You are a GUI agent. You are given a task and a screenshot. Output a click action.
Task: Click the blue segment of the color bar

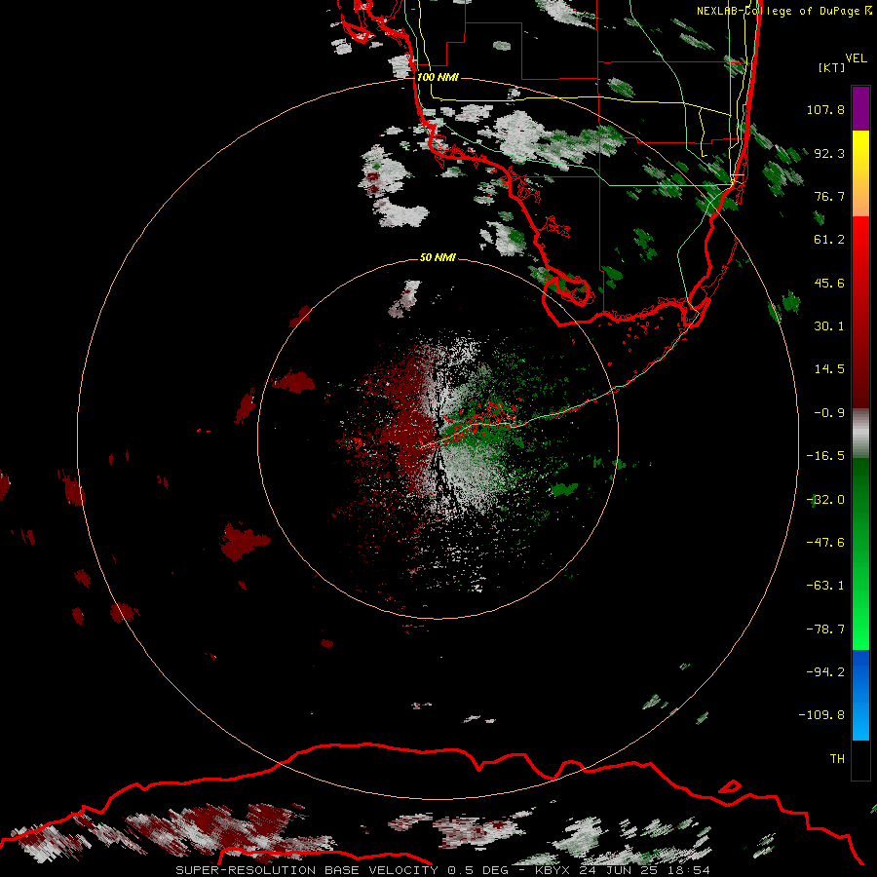(860, 695)
